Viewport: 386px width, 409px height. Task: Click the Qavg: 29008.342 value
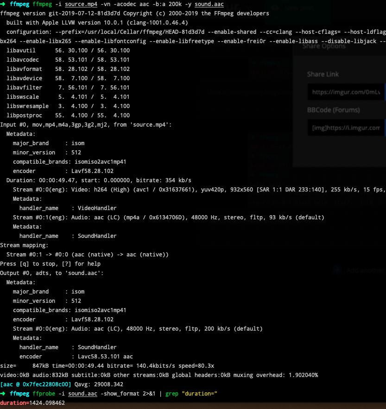(99, 384)
